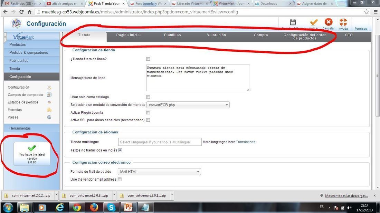Open the Mail HTML format dropdown
The height and width of the screenshot is (213, 380).
[x=159, y=172]
